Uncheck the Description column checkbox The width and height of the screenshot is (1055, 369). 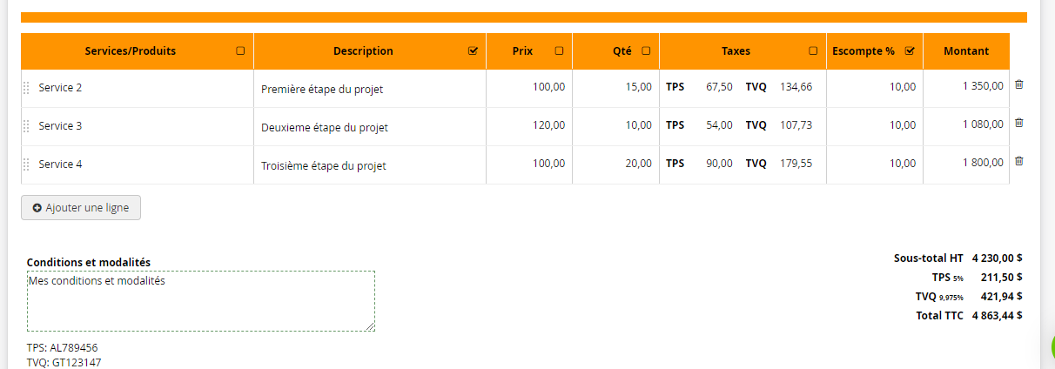coord(473,51)
